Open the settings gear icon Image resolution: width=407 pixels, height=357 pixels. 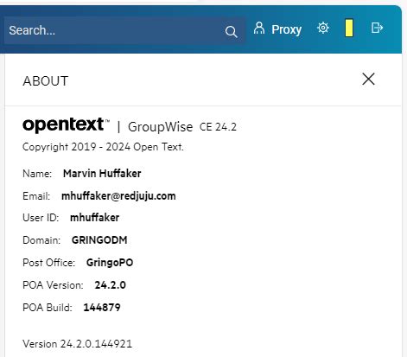(x=323, y=29)
